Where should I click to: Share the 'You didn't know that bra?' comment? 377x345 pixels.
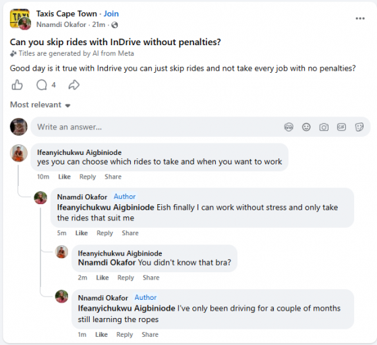[151, 278]
